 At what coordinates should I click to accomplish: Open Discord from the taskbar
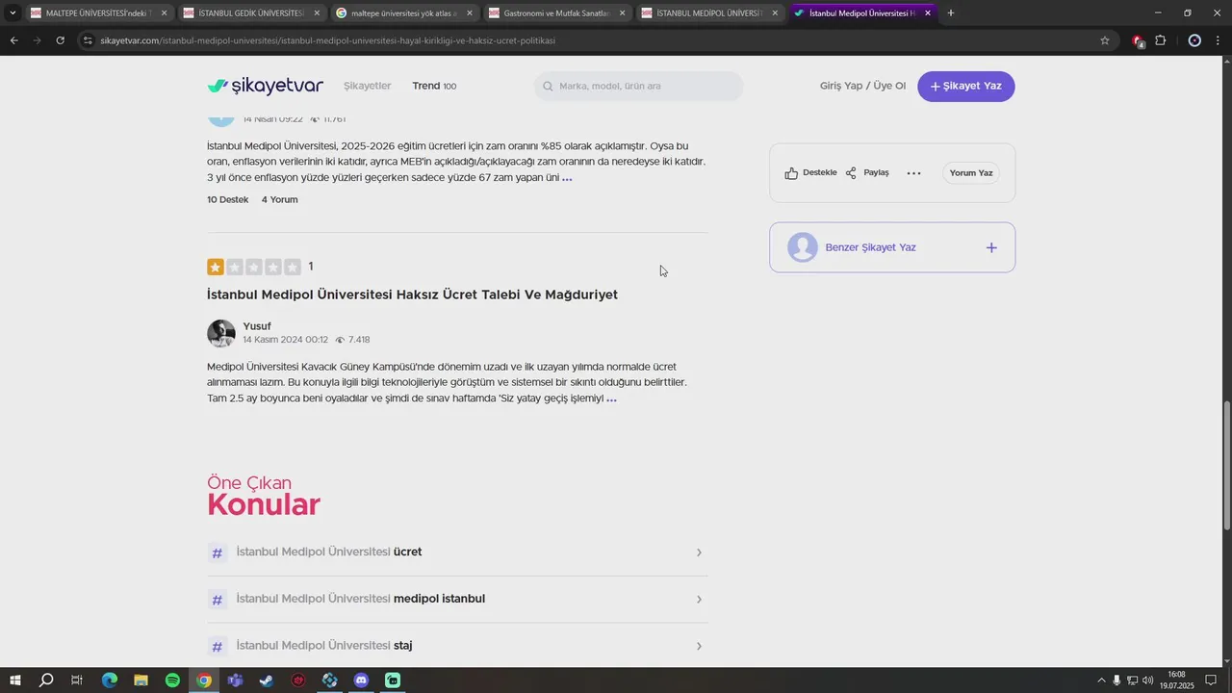(361, 680)
